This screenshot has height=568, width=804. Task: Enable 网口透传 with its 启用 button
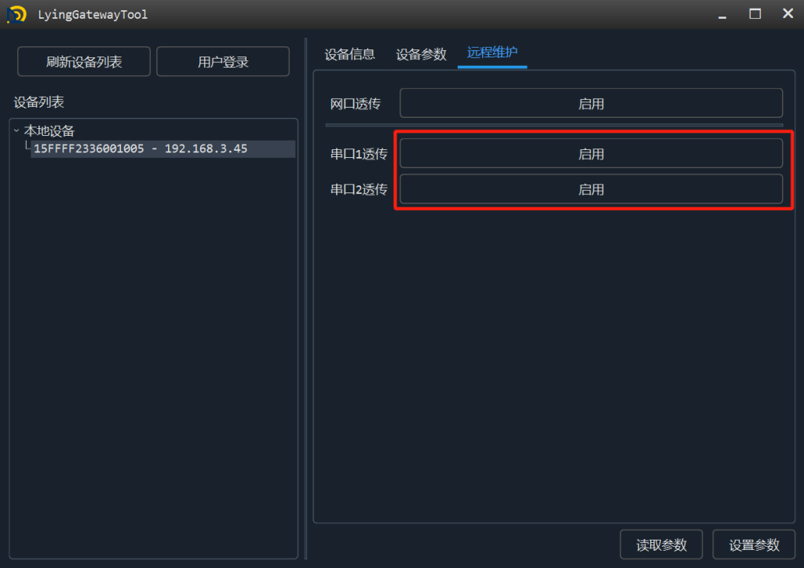591,104
